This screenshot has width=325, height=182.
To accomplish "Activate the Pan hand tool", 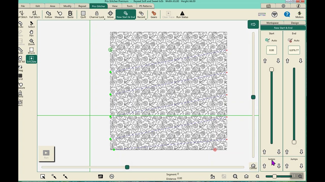I will coord(31,33).
